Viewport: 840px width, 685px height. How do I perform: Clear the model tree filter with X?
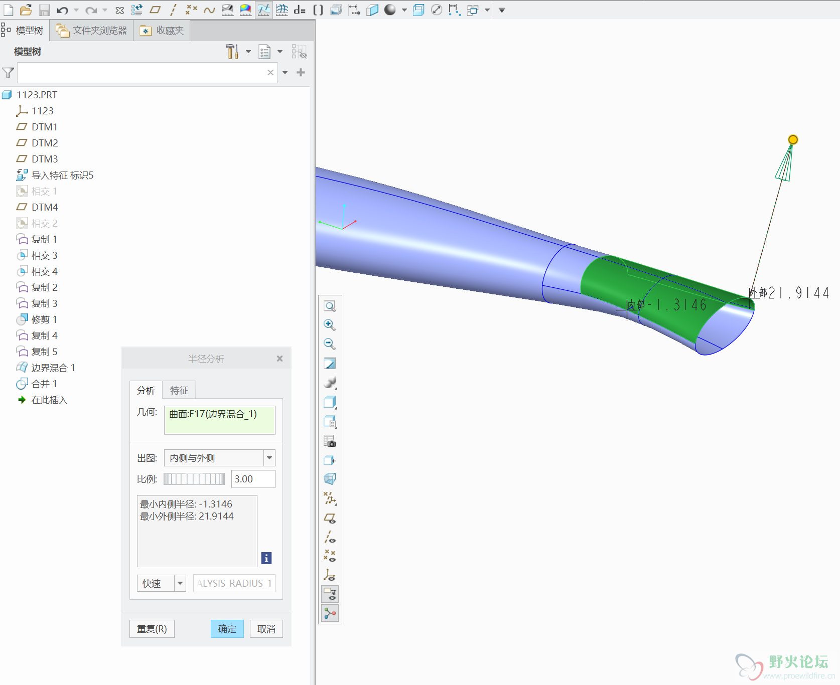click(x=270, y=73)
